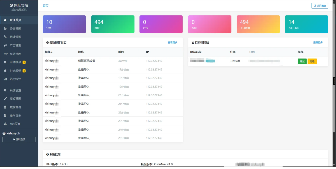Open 模板管理 in the sidebar
This screenshot has height=169, width=336.
pos(19,99)
